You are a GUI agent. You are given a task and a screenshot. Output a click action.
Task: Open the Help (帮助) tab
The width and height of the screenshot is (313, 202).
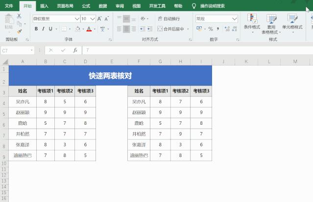(178, 6)
